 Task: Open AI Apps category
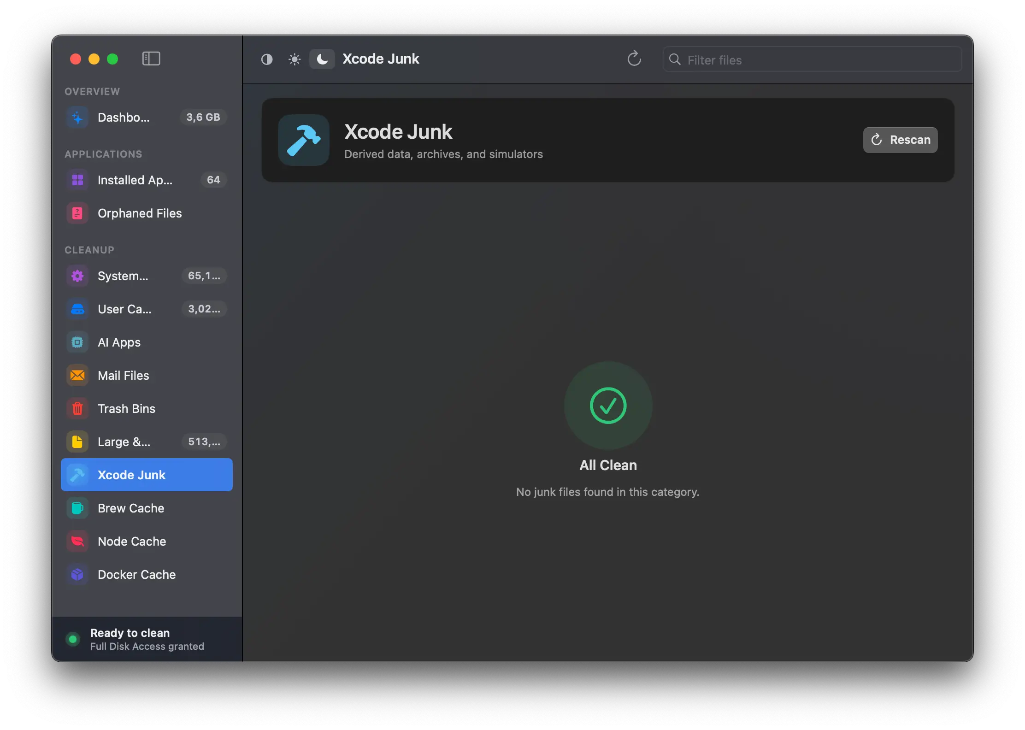(x=147, y=342)
